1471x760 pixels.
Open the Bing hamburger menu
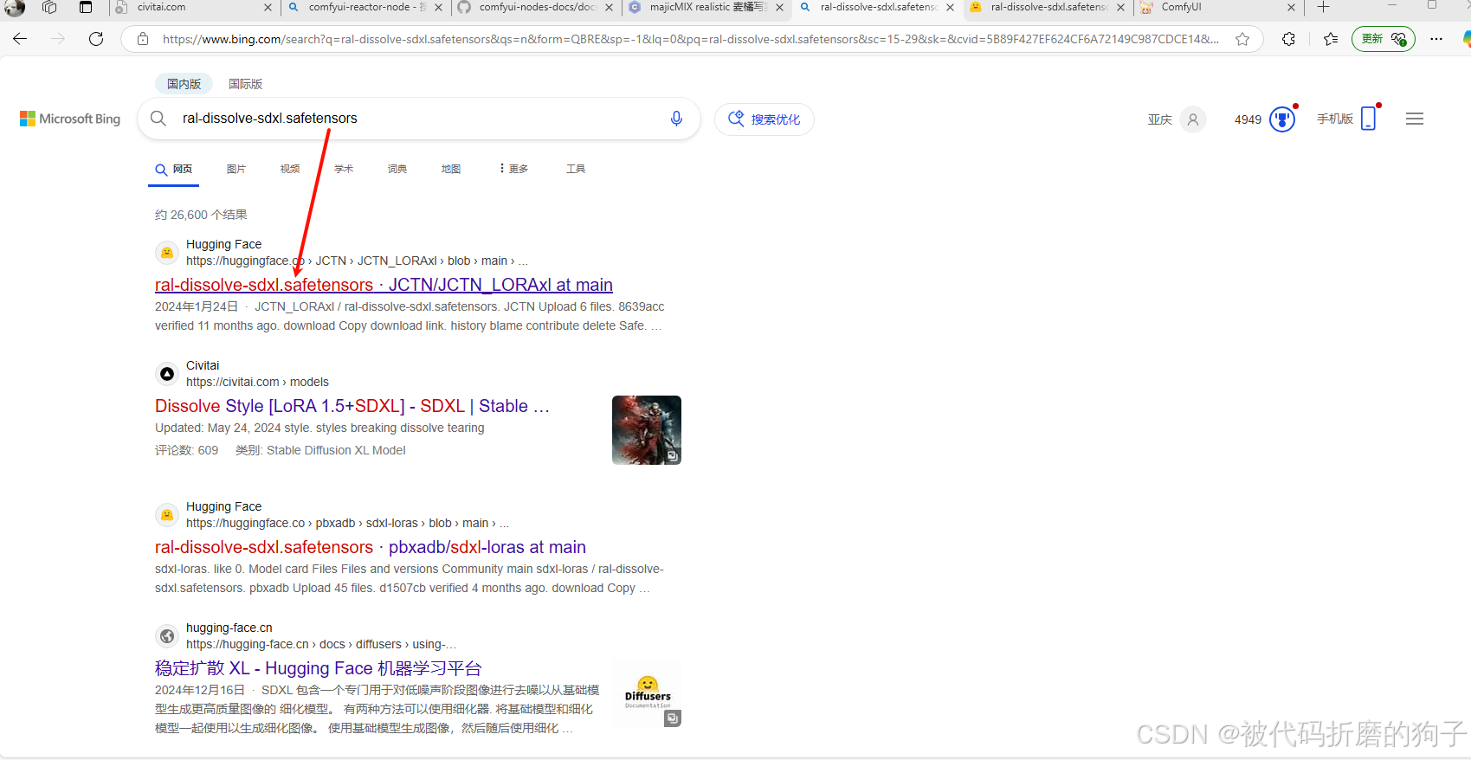click(1415, 119)
